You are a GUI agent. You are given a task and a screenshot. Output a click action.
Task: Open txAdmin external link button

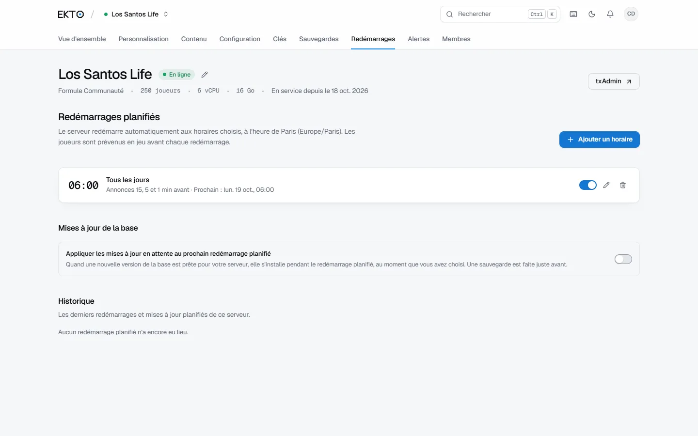tap(614, 81)
